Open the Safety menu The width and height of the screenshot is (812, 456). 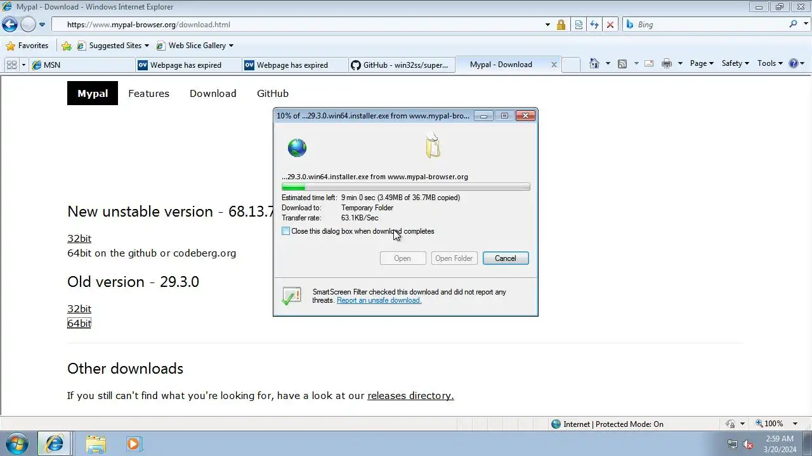point(735,63)
